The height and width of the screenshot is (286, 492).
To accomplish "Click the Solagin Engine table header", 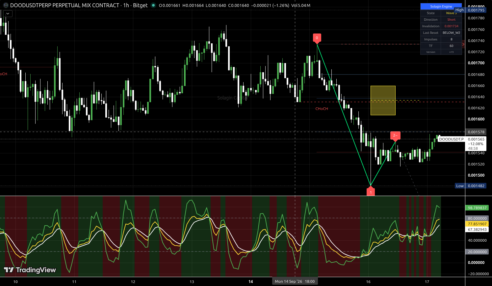I will click(x=441, y=7).
